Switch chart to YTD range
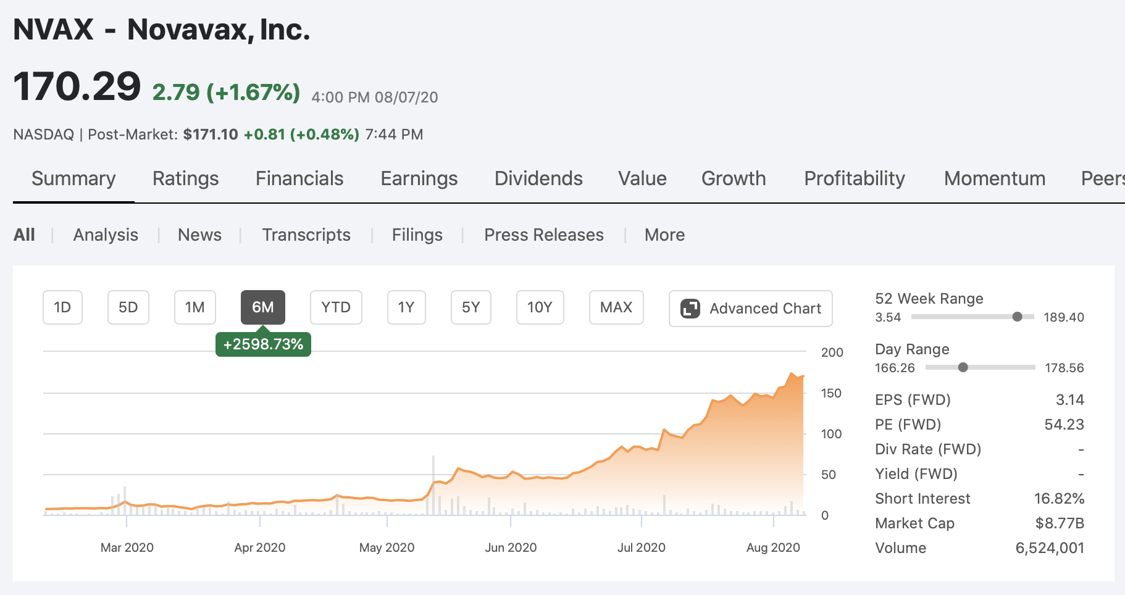Screen dimensions: 1125x595 coord(336,307)
